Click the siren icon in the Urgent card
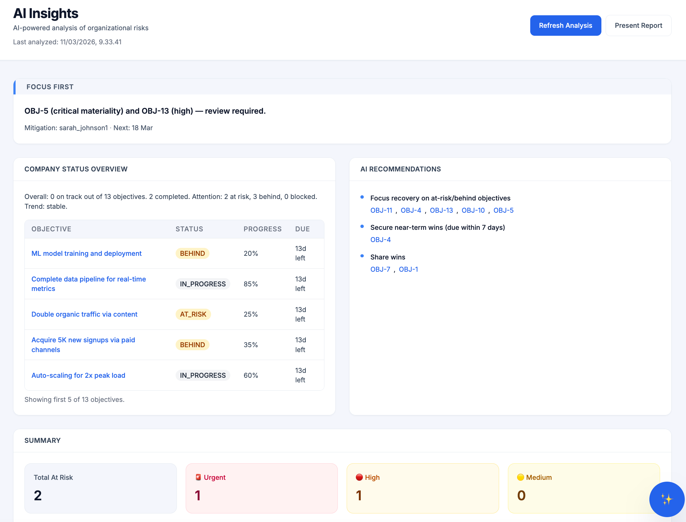 pyautogui.click(x=198, y=477)
